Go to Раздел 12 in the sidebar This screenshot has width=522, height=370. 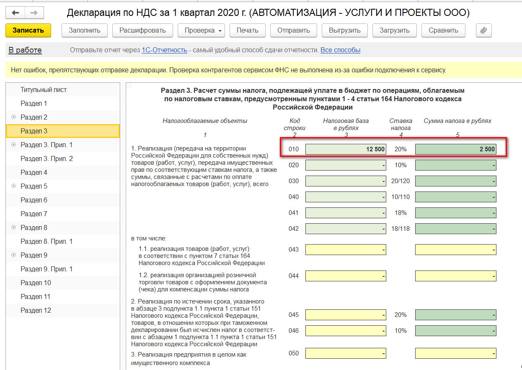36,310
